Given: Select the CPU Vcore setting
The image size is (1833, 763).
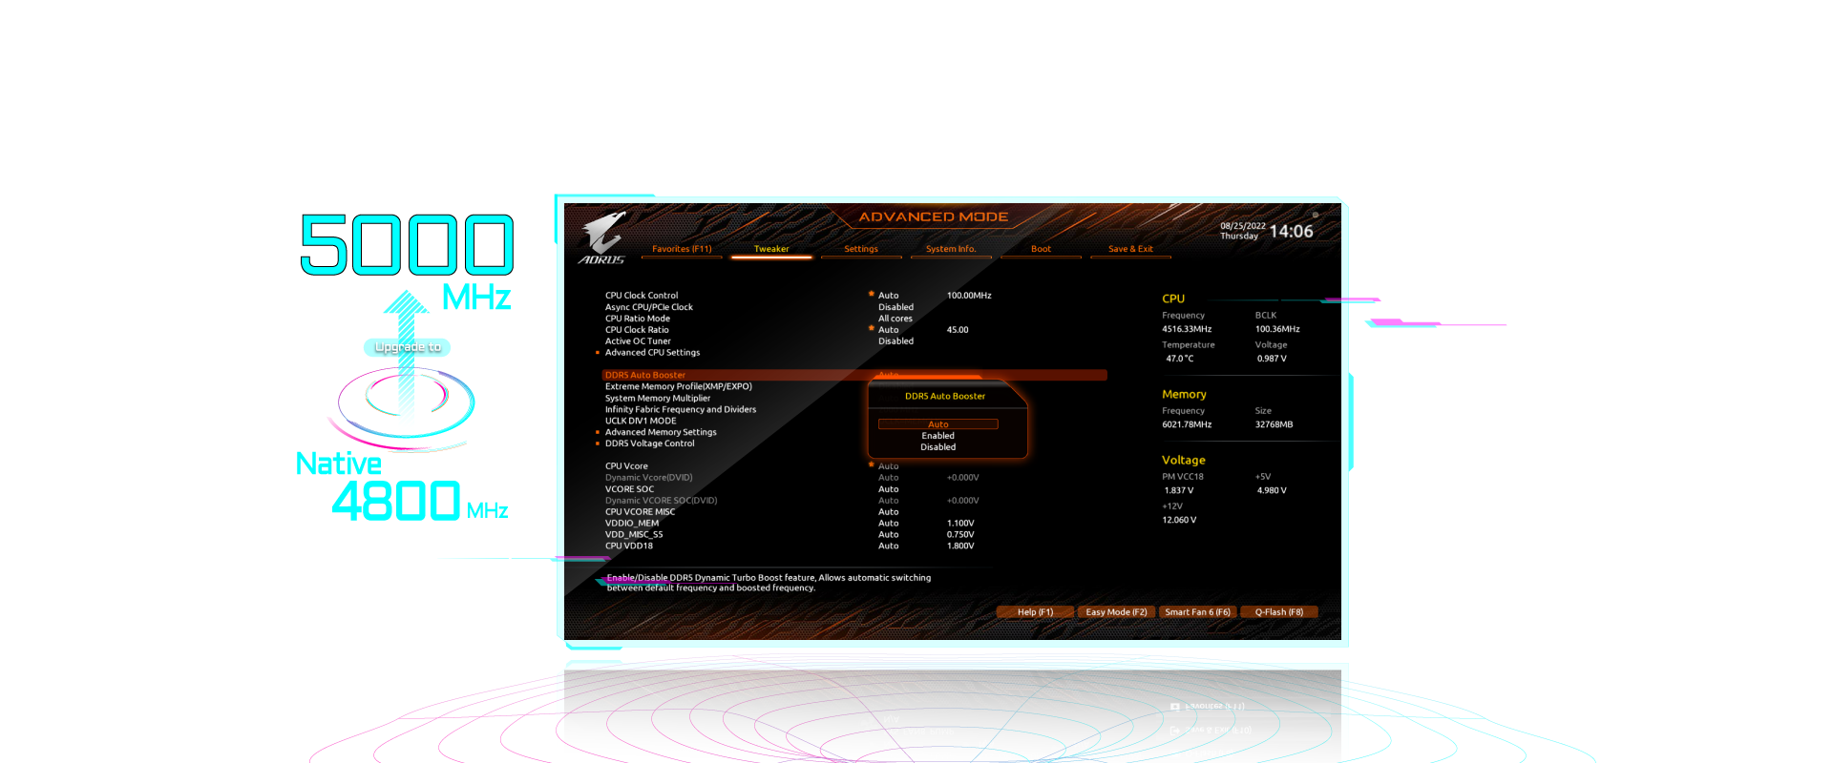Looking at the screenshot, I should click(x=626, y=466).
